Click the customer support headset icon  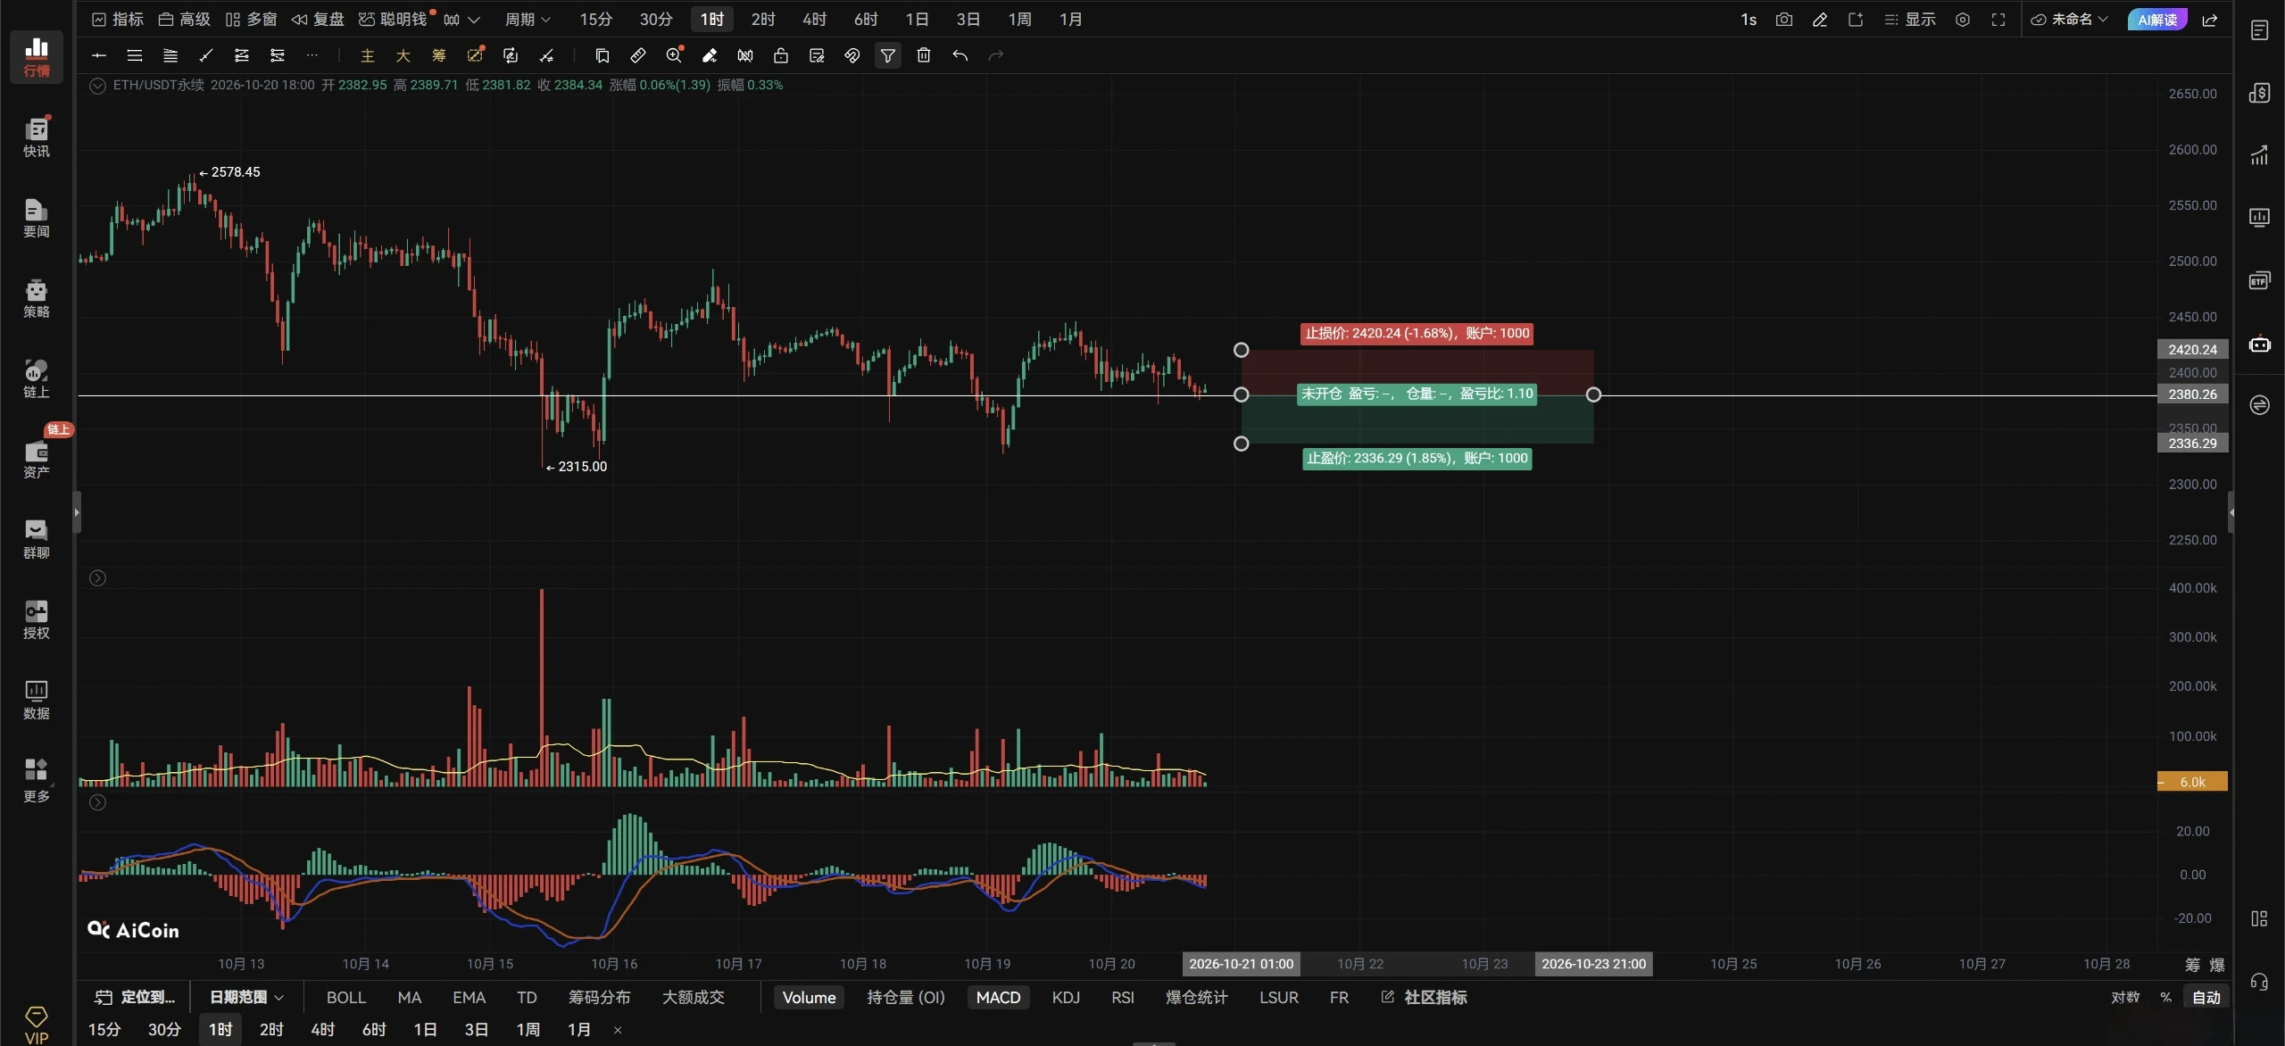2259,982
